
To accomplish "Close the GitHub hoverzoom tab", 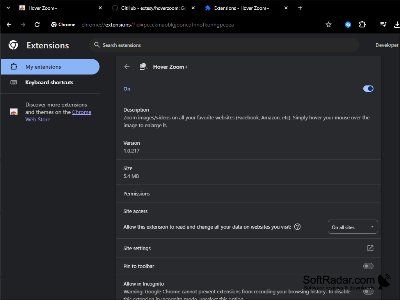I will (x=193, y=8).
